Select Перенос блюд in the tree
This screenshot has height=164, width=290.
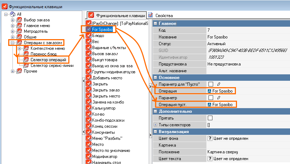coord(43,54)
